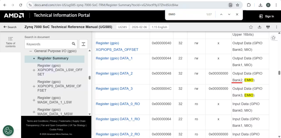
Task: Open Trademarks footer link
Action: coord(64,121)
